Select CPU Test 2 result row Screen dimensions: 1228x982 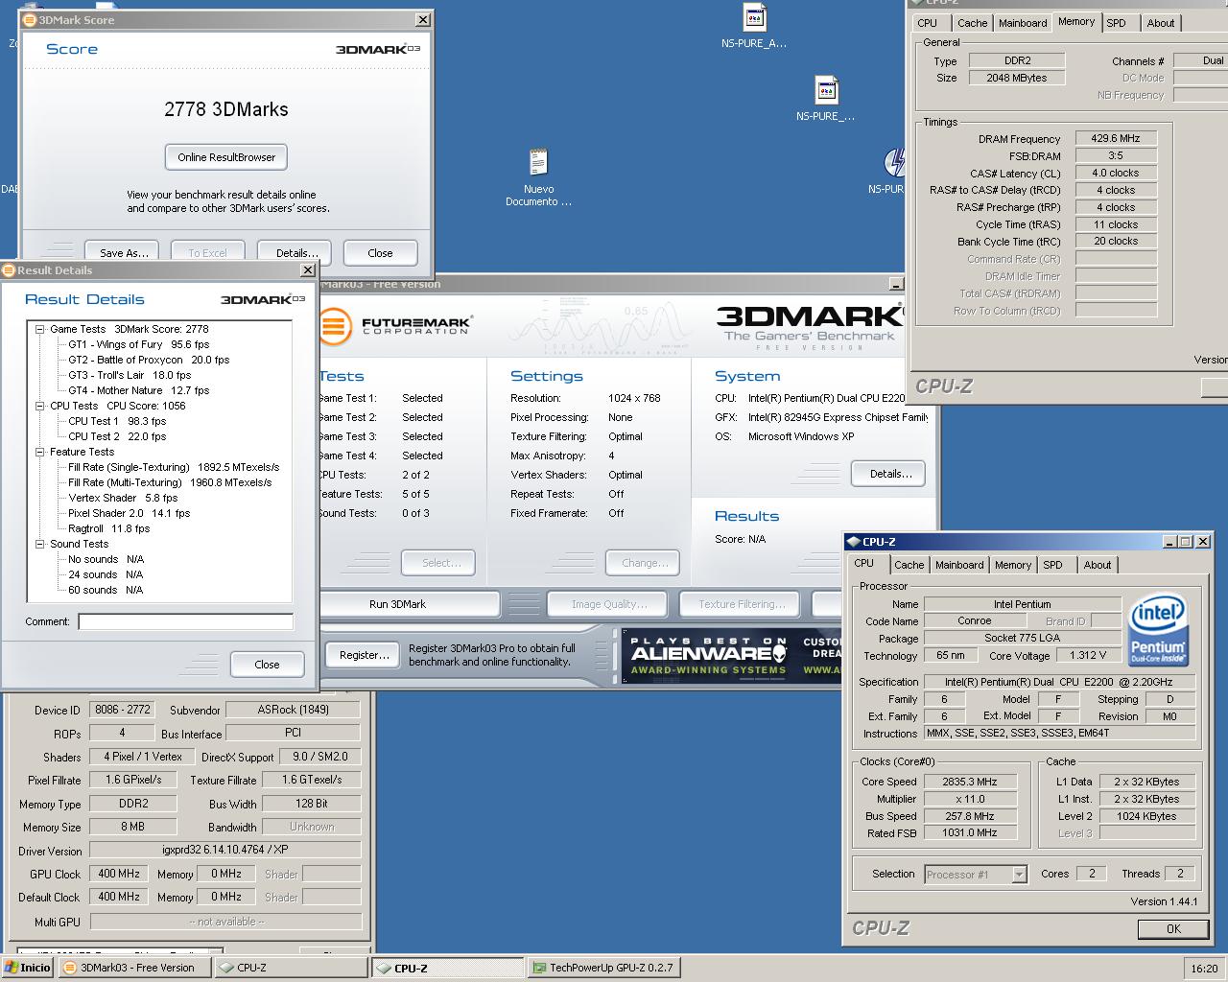pyautogui.click(x=117, y=436)
